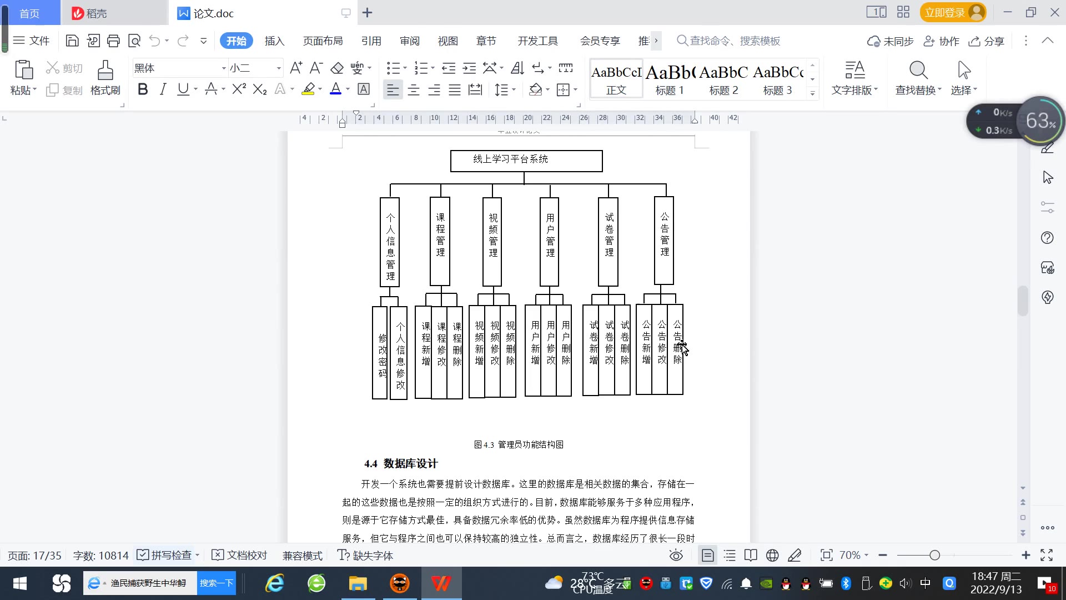This screenshot has height=600, width=1066.
Task: Increase paragraph indent
Action: pyautogui.click(x=469, y=68)
